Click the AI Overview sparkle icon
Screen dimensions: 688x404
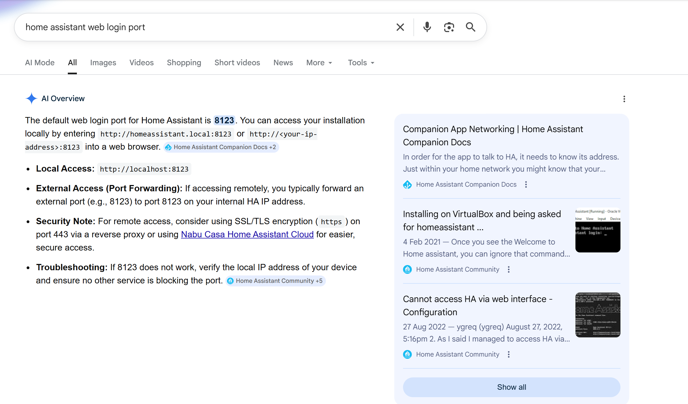pyautogui.click(x=31, y=98)
